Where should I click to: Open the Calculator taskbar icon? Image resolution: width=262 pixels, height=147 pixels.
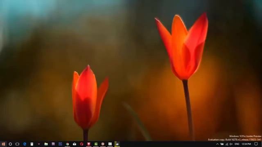[32, 144]
